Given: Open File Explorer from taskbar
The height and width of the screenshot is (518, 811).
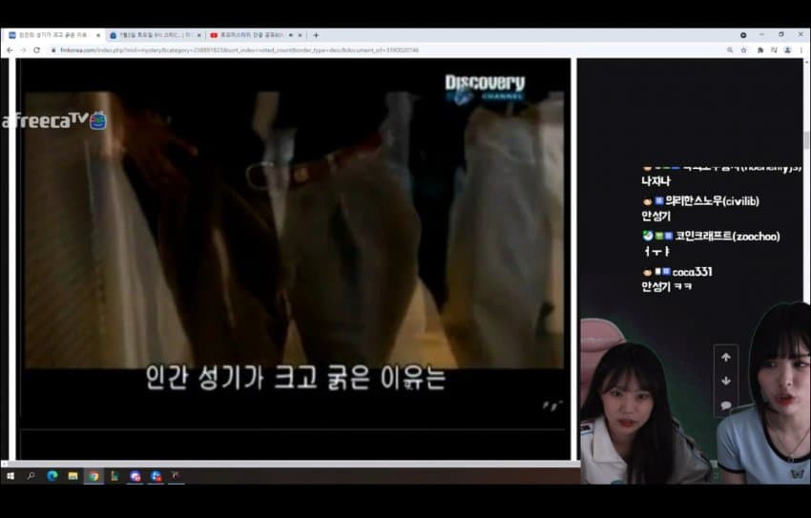Looking at the screenshot, I should [x=73, y=476].
